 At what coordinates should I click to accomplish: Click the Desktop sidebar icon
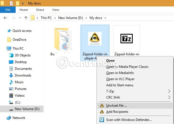11,62
